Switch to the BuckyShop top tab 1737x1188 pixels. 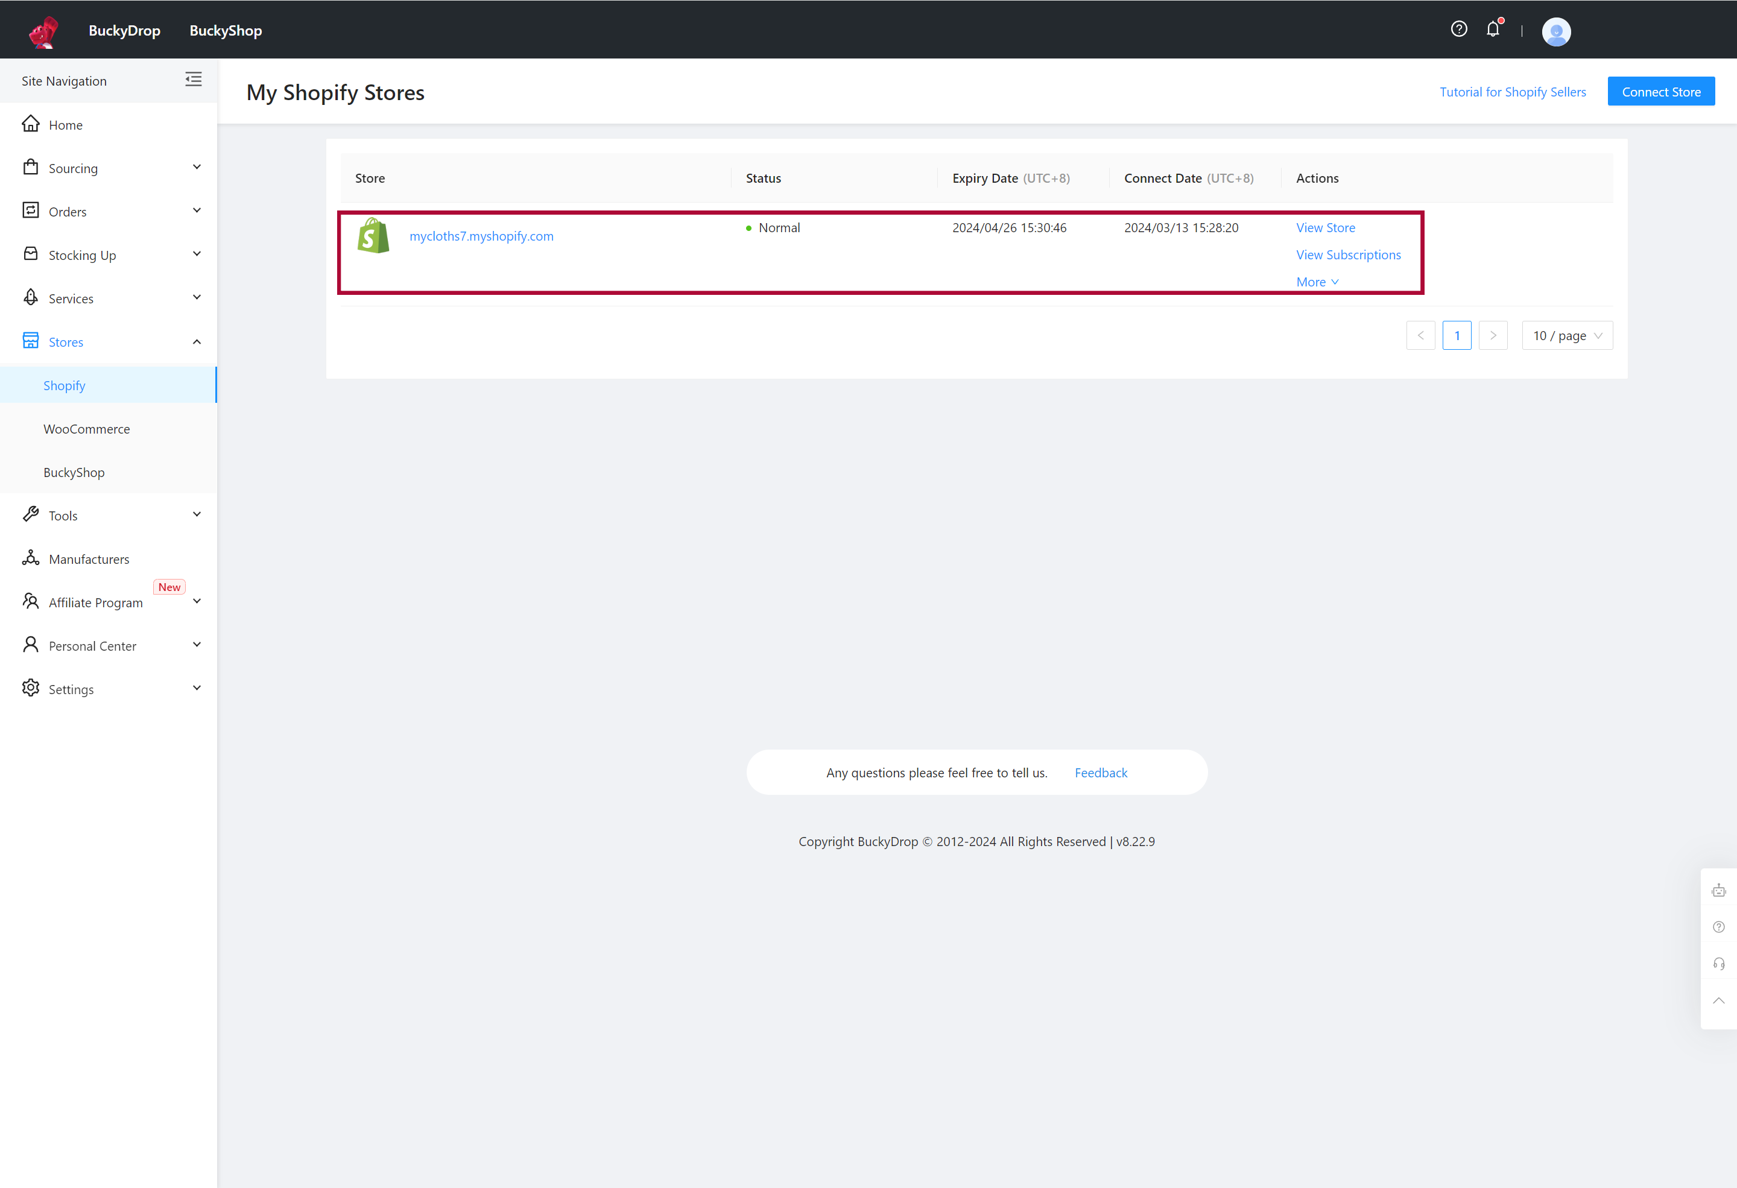point(225,31)
